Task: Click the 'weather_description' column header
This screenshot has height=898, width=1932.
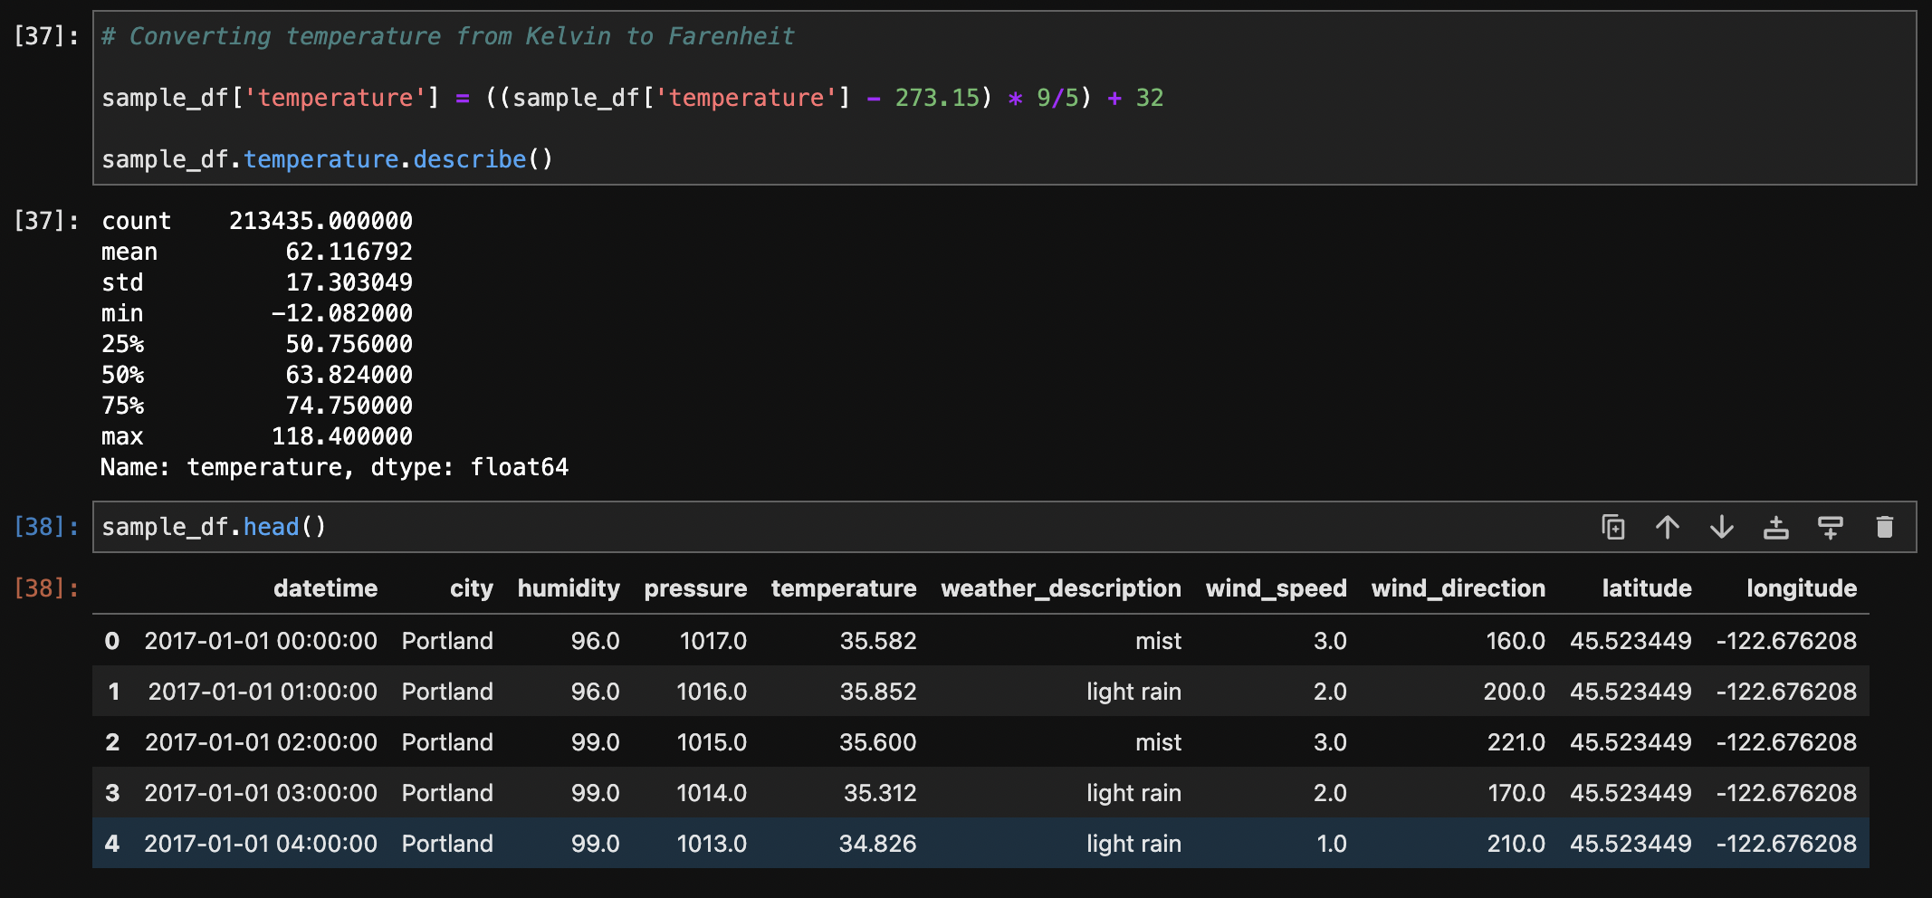Action: click(x=1061, y=588)
